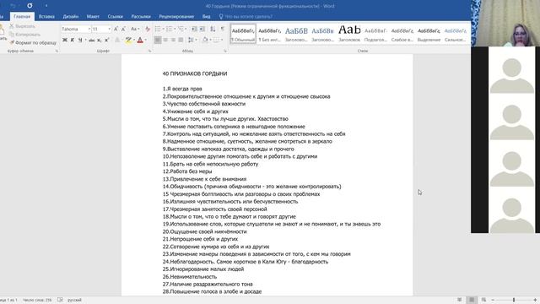The image size is (540, 304).
Task: Click the Копировать button
Action: pyautogui.click(x=25, y=35)
